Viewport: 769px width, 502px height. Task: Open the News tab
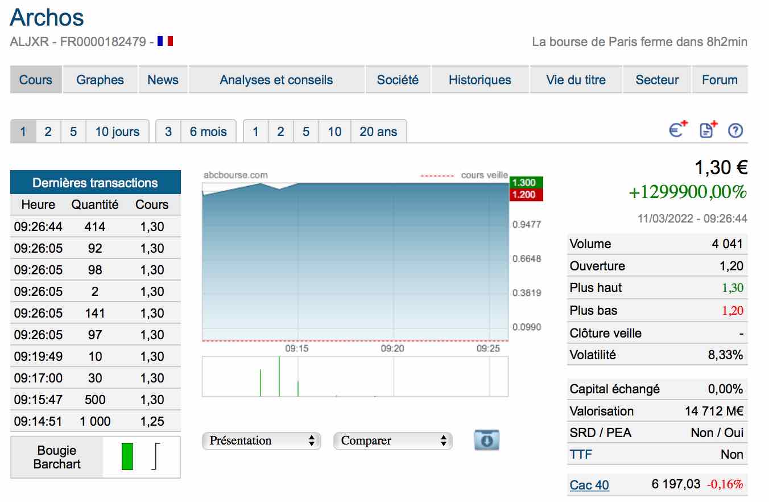coord(163,80)
